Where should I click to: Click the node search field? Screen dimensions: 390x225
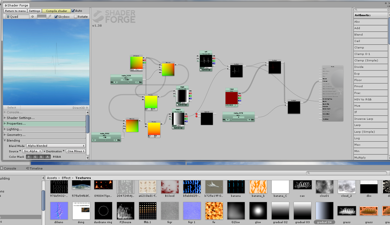pos(371,10)
